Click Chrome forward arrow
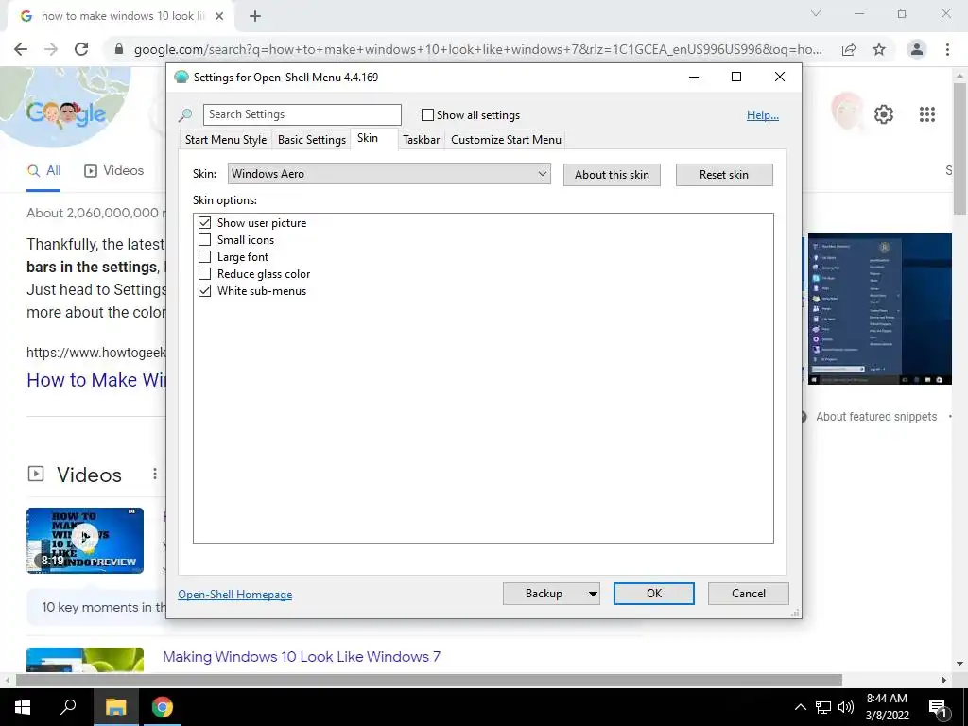 point(51,49)
